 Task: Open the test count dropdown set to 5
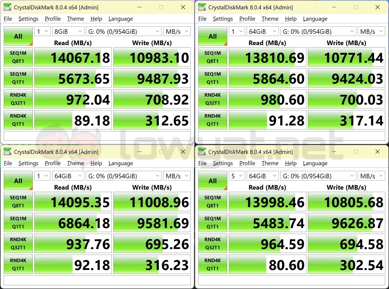click(x=237, y=176)
